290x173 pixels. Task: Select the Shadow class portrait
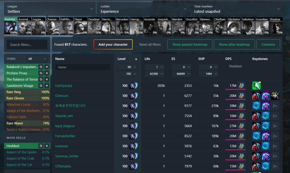pos(276,26)
